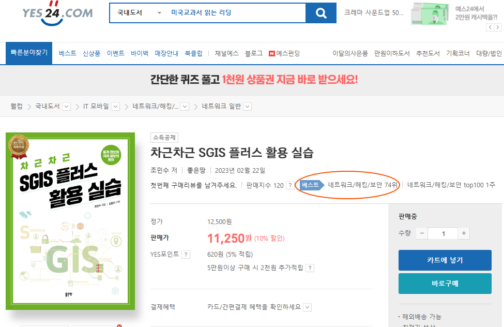Expand 네트워크 일반 breadcrumb dropdown

(248, 107)
